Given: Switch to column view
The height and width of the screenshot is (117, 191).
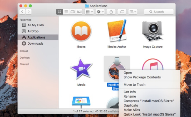Looking at the screenshot, I should (73, 12).
